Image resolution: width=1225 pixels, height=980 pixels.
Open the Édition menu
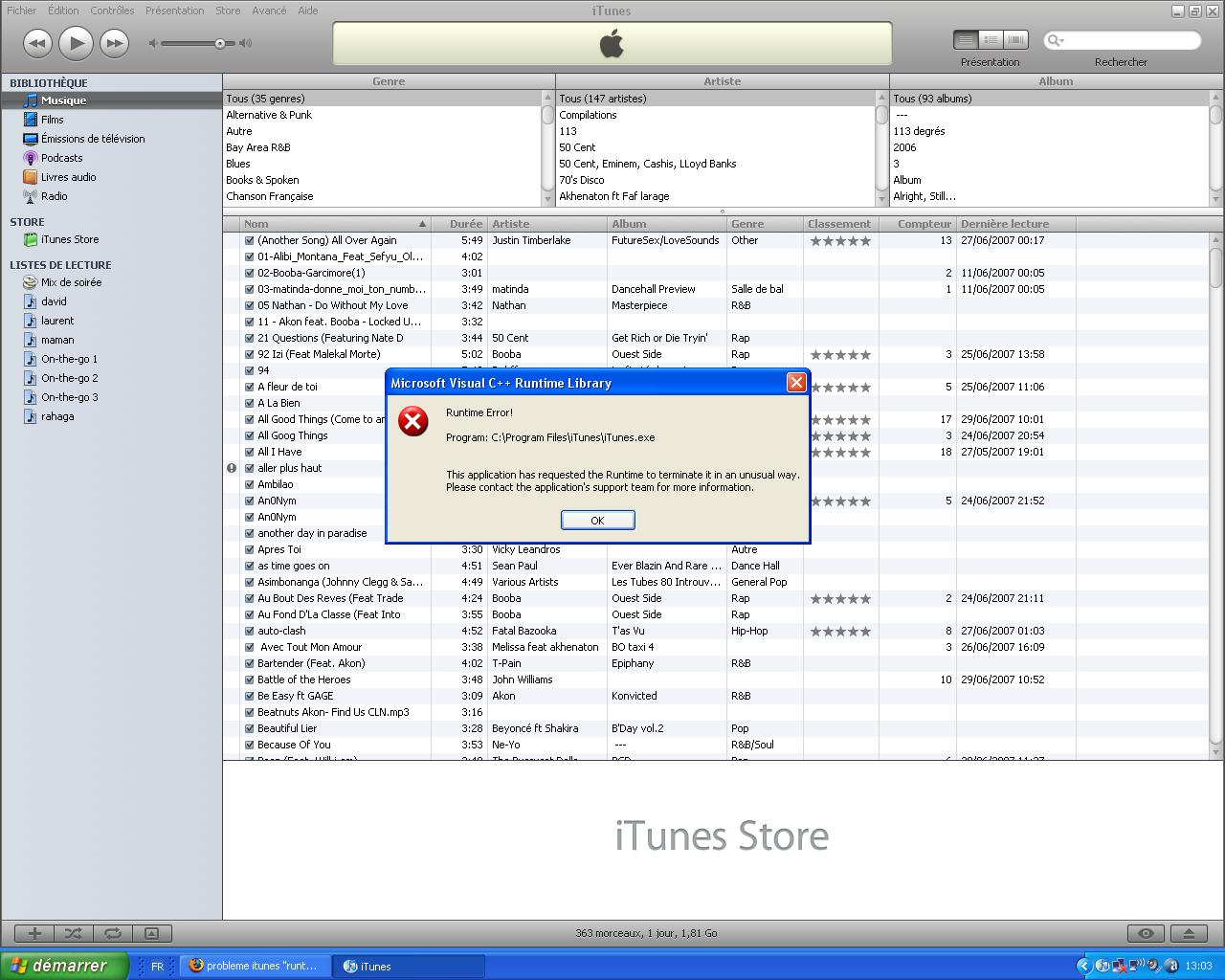pos(63,11)
